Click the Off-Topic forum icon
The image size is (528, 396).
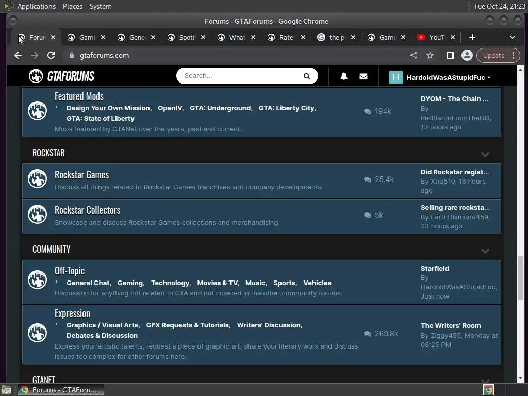[37, 279]
